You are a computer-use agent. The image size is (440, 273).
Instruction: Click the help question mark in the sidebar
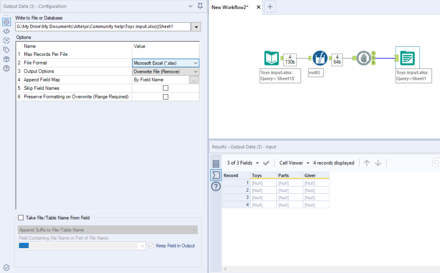tap(6, 68)
